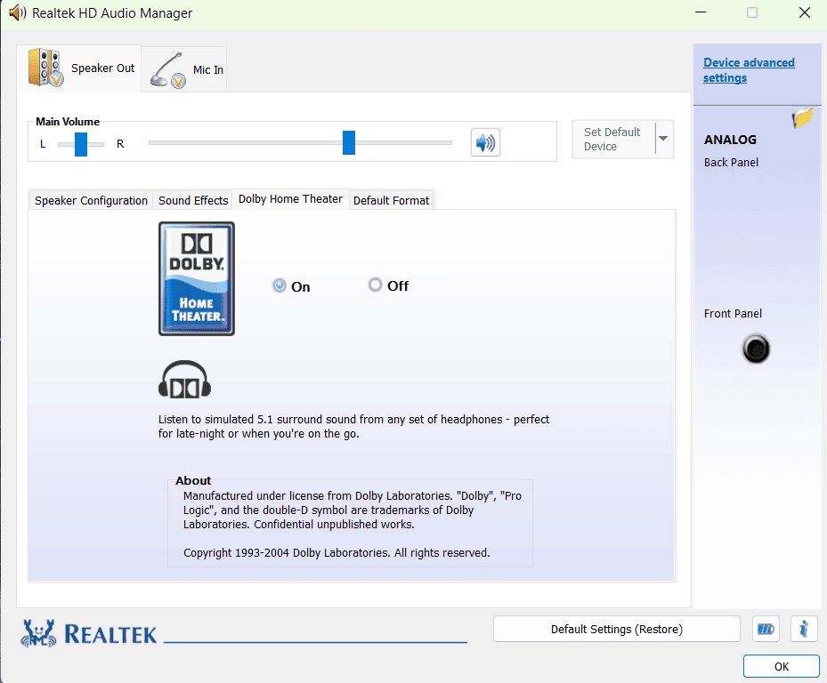Click the Front Panel label
This screenshot has height=683, width=827.
click(x=733, y=314)
